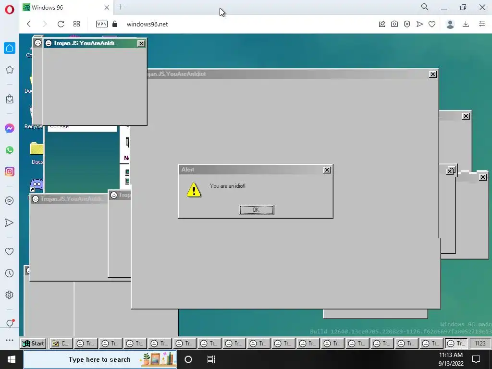Open the sidebar Player icon
This screenshot has height=369, width=492.
(10, 201)
